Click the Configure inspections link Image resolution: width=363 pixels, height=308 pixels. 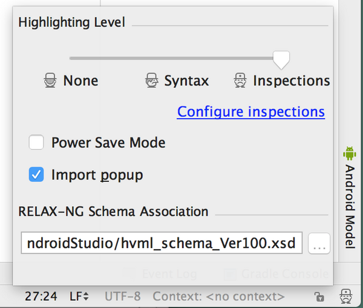coord(250,112)
